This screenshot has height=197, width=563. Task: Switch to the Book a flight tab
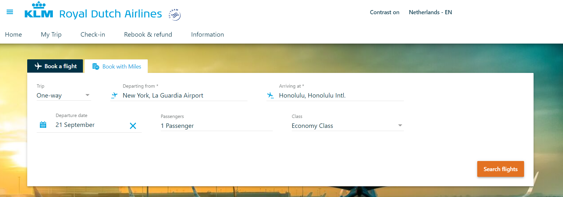pyautogui.click(x=55, y=66)
